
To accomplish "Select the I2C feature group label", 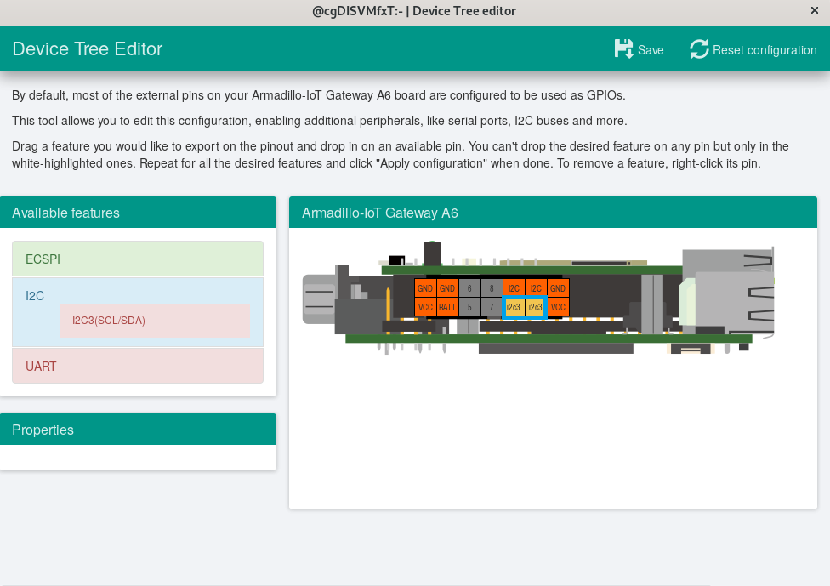I will 35,296.
